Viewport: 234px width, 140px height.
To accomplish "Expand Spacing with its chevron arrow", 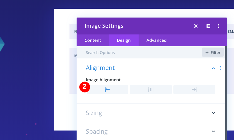I will 213,131.
